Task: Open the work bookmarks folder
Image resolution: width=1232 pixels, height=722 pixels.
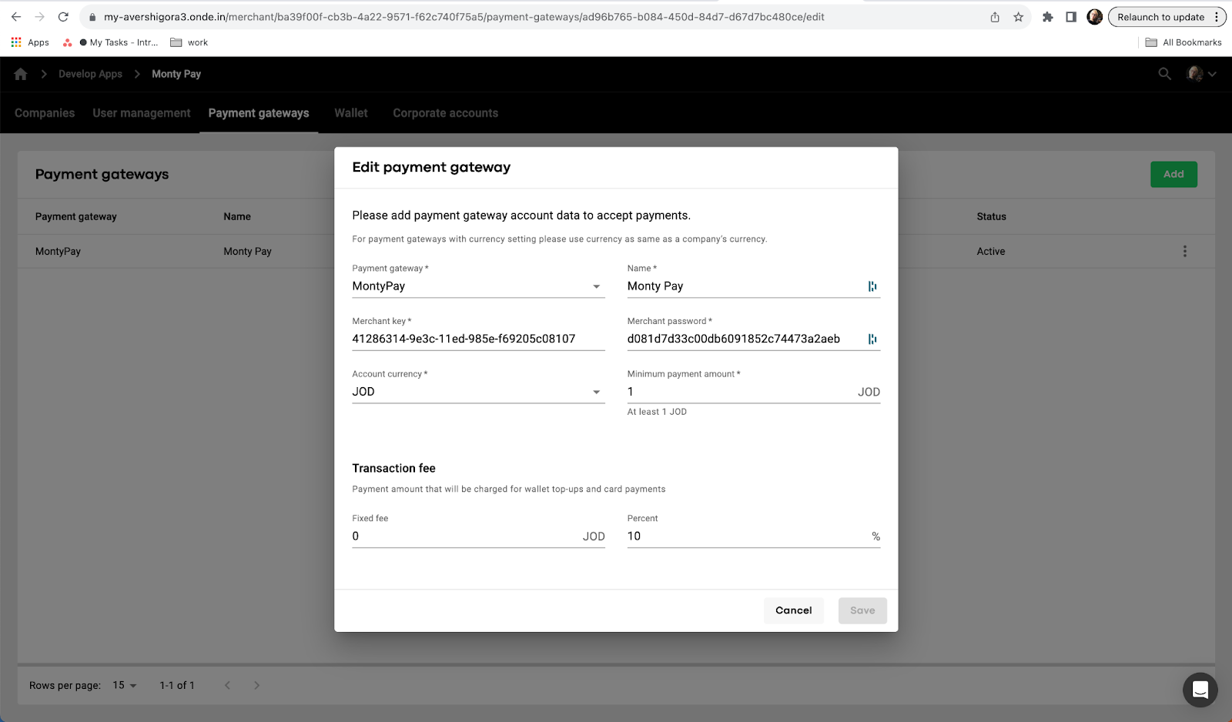Action: (x=189, y=42)
